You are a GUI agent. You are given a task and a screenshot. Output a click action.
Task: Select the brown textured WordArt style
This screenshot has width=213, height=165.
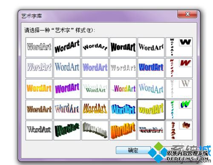coord(39,110)
